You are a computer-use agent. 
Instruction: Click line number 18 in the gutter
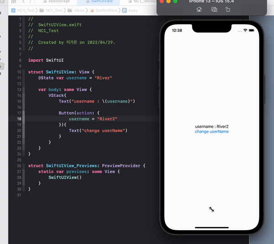pyautogui.click(x=19, y=119)
